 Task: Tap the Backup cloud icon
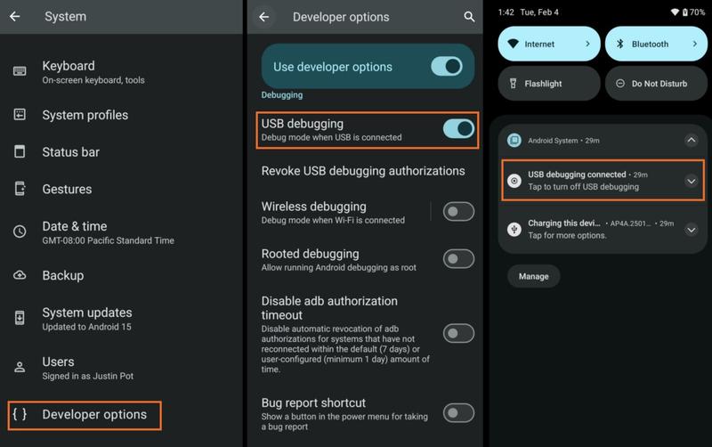(20, 276)
